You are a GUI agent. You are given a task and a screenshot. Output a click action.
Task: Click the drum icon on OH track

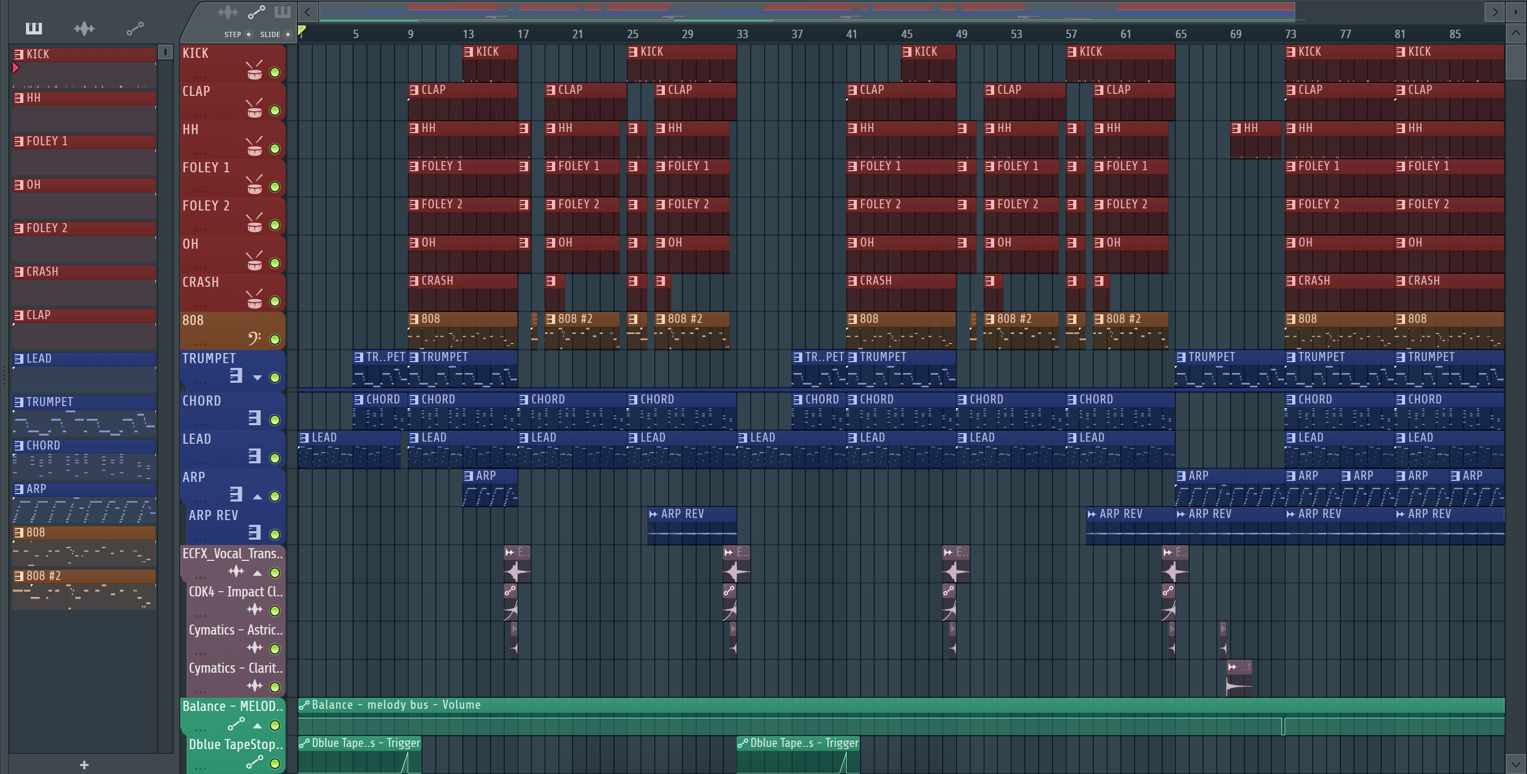254,261
